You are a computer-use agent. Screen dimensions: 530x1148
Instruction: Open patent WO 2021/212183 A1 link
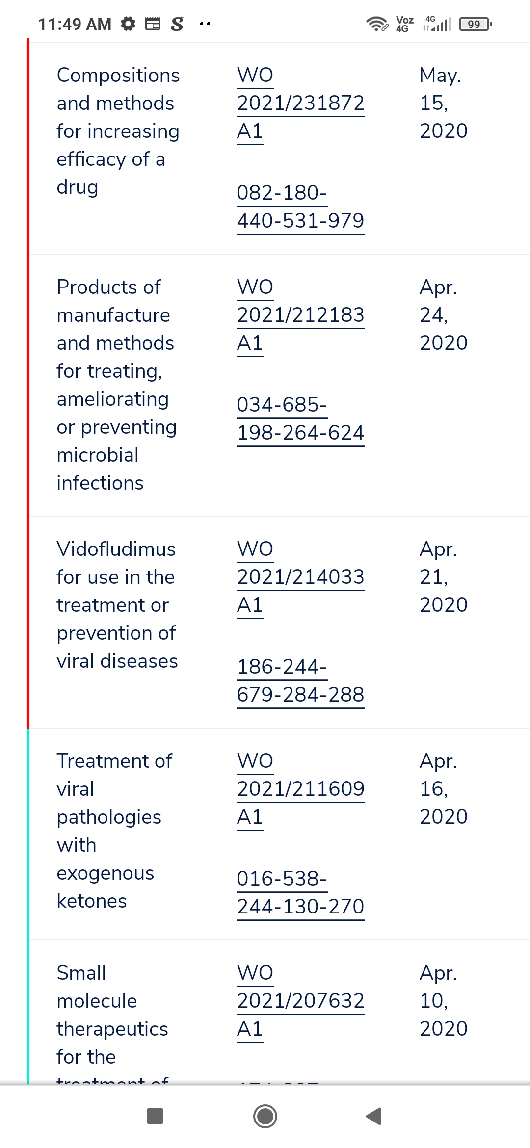point(300,315)
